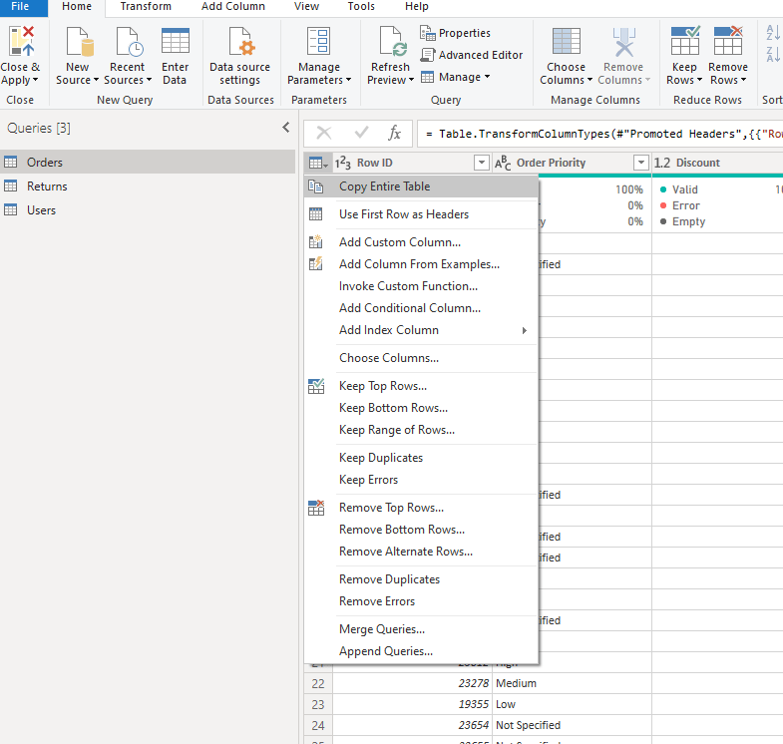Expand the Refresh Preview dropdown arrow
This screenshot has height=744, width=783.
(411, 80)
